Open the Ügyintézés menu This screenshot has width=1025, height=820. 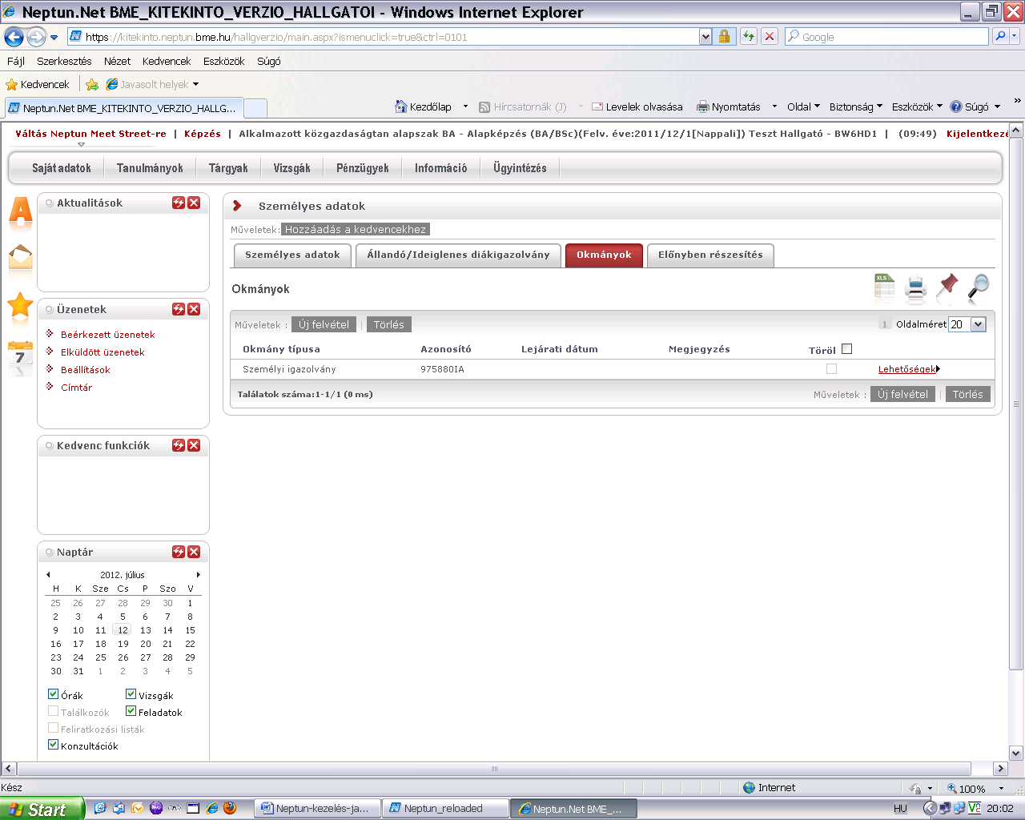[520, 168]
